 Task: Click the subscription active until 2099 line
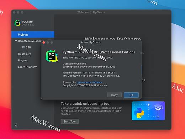coord(89,67)
